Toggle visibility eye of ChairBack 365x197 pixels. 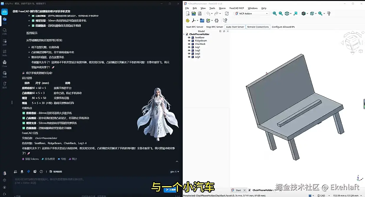pyautogui.click(x=189, y=44)
